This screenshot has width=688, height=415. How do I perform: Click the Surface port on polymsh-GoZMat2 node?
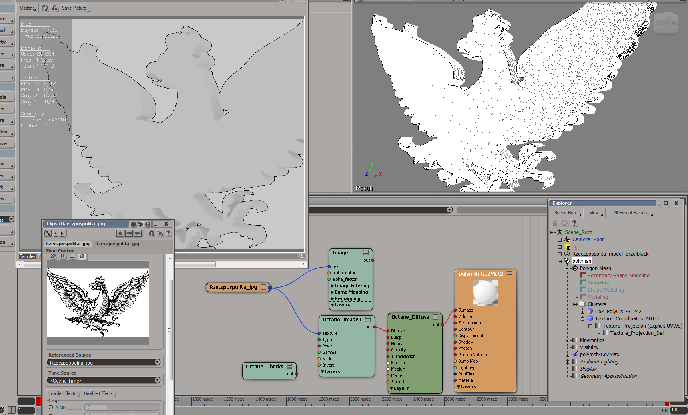coord(455,310)
